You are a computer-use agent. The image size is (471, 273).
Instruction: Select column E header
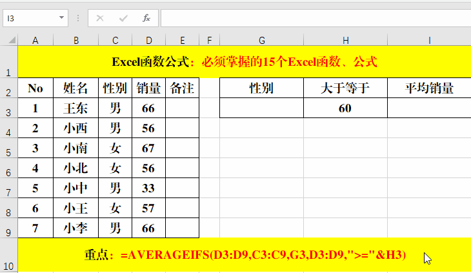tap(183, 40)
